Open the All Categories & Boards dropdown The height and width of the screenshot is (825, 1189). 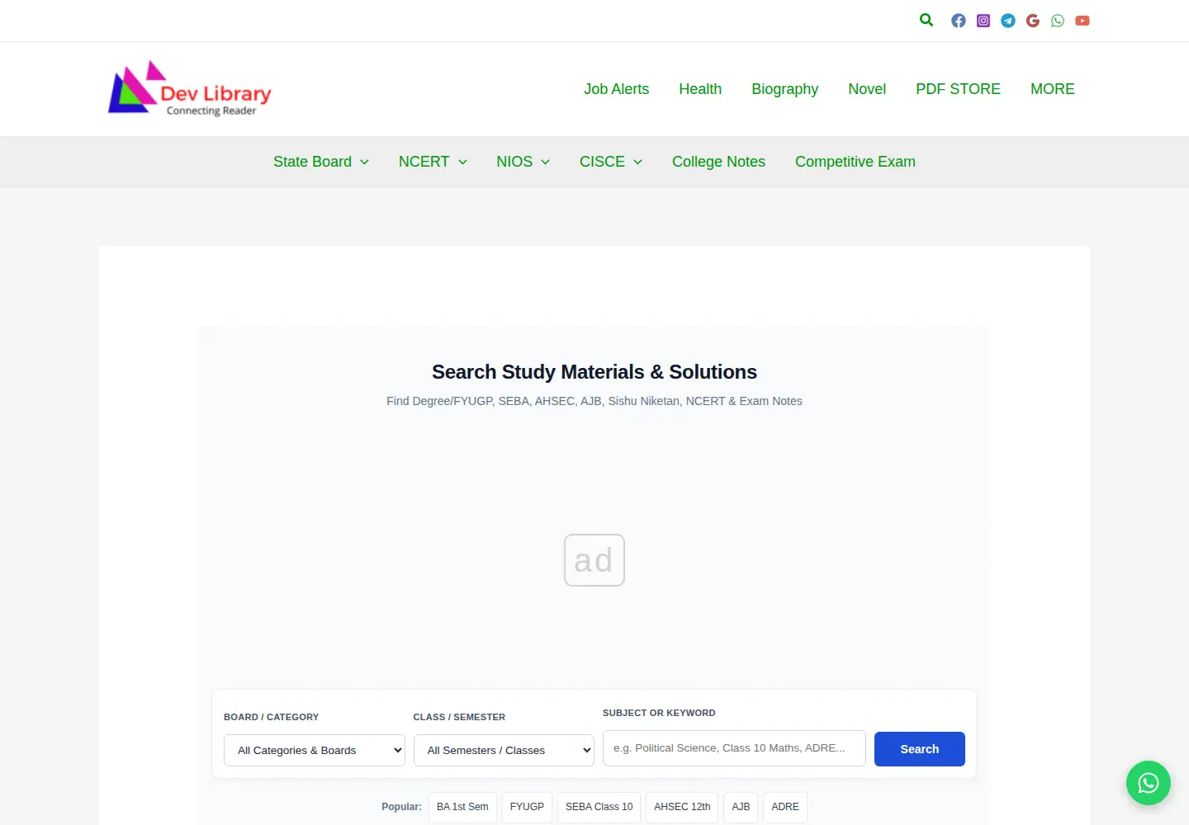[x=315, y=750]
